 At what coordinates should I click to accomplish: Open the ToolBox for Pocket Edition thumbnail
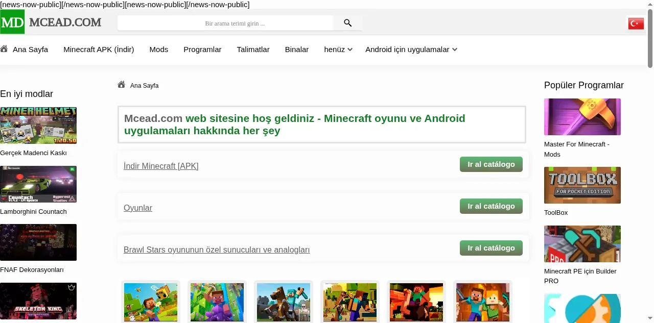click(x=582, y=185)
